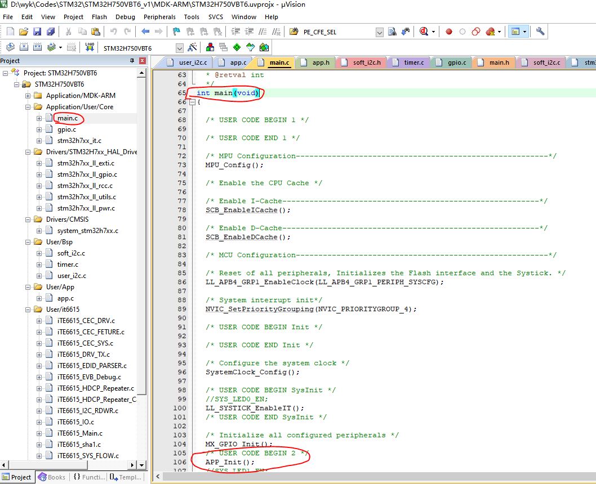Indent the selected text using the toolbar icon
This screenshot has height=484, width=596.
click(235, 32)
